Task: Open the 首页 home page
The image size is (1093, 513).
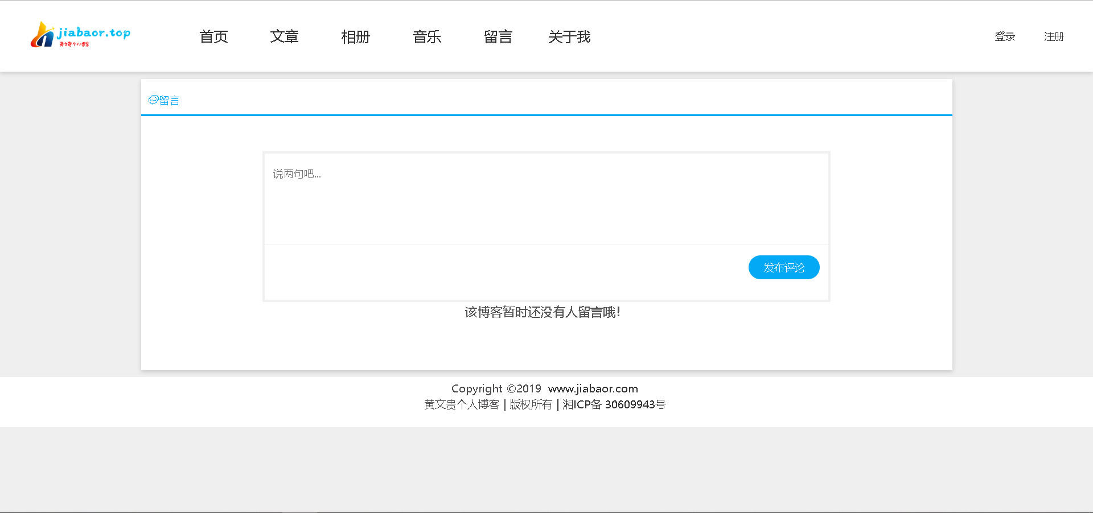Action: 213,37
